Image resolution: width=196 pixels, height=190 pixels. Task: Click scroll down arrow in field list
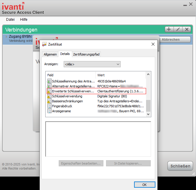tap(148, 114)
